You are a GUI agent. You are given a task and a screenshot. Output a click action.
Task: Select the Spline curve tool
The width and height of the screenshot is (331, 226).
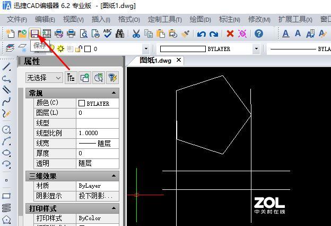[x=6, y=102]
